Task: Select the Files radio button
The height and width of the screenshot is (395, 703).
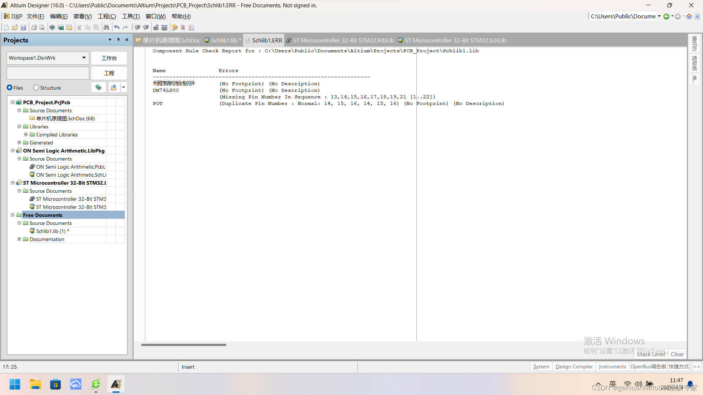Action: point(10,88)
